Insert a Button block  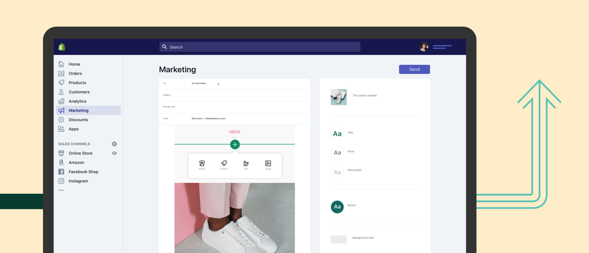click(x=202, y=165)
